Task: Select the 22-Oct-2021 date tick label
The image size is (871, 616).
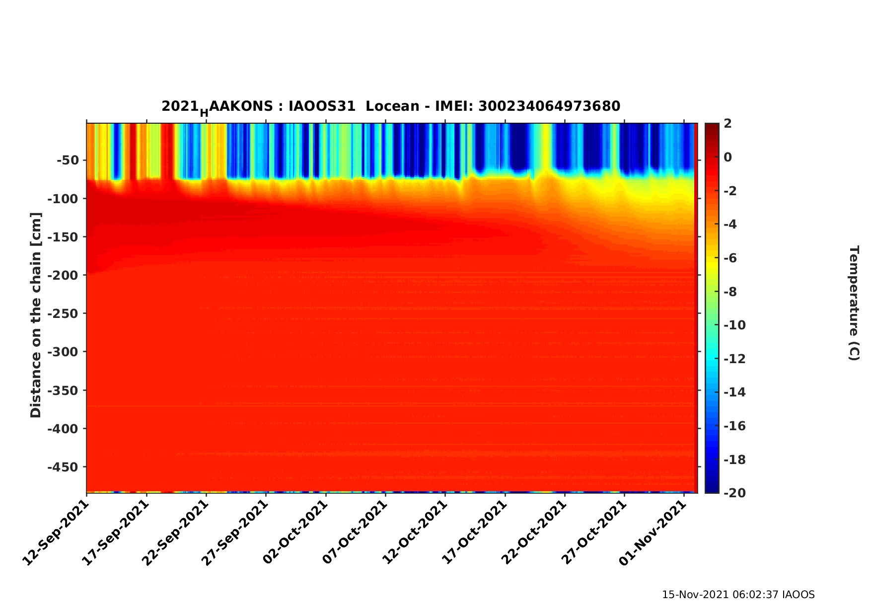Action: [x=534, y=532]
